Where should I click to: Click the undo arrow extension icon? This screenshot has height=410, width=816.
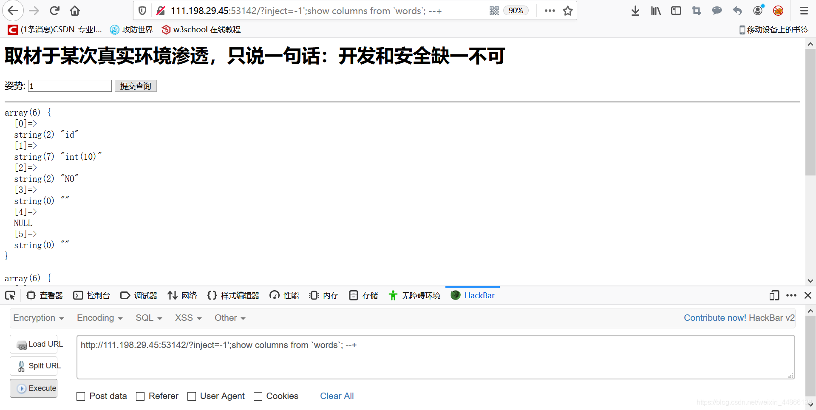(737, 11)
